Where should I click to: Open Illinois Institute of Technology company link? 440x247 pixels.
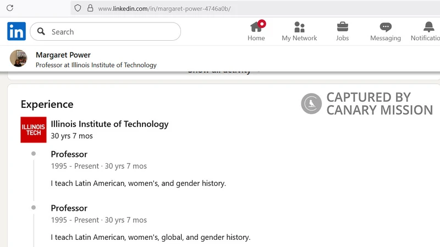109,124
